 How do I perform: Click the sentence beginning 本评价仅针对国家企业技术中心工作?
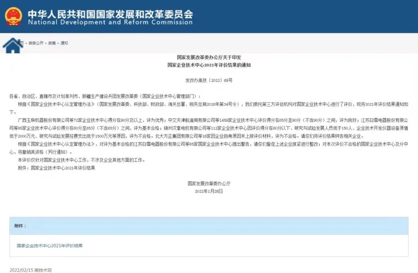coord(81,160)
